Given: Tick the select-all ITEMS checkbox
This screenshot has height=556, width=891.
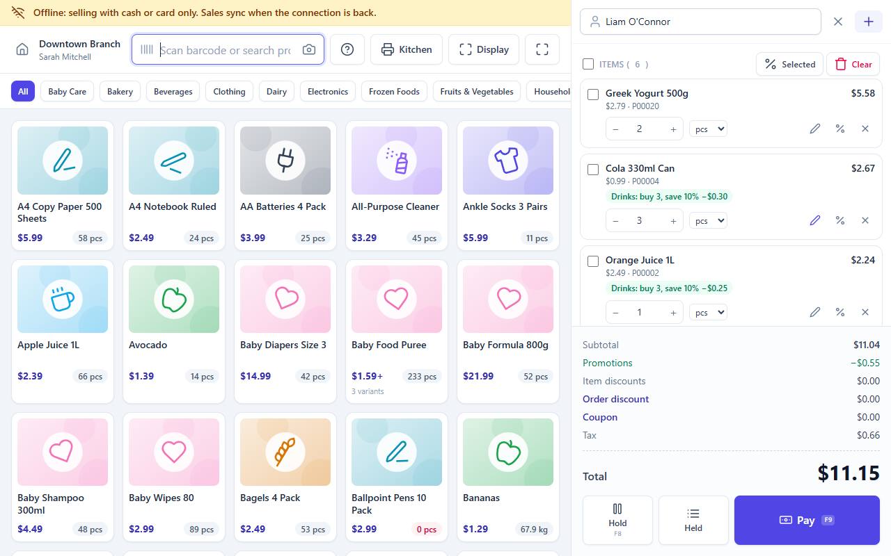Looking at the screenshot, I should pos(588,64).
